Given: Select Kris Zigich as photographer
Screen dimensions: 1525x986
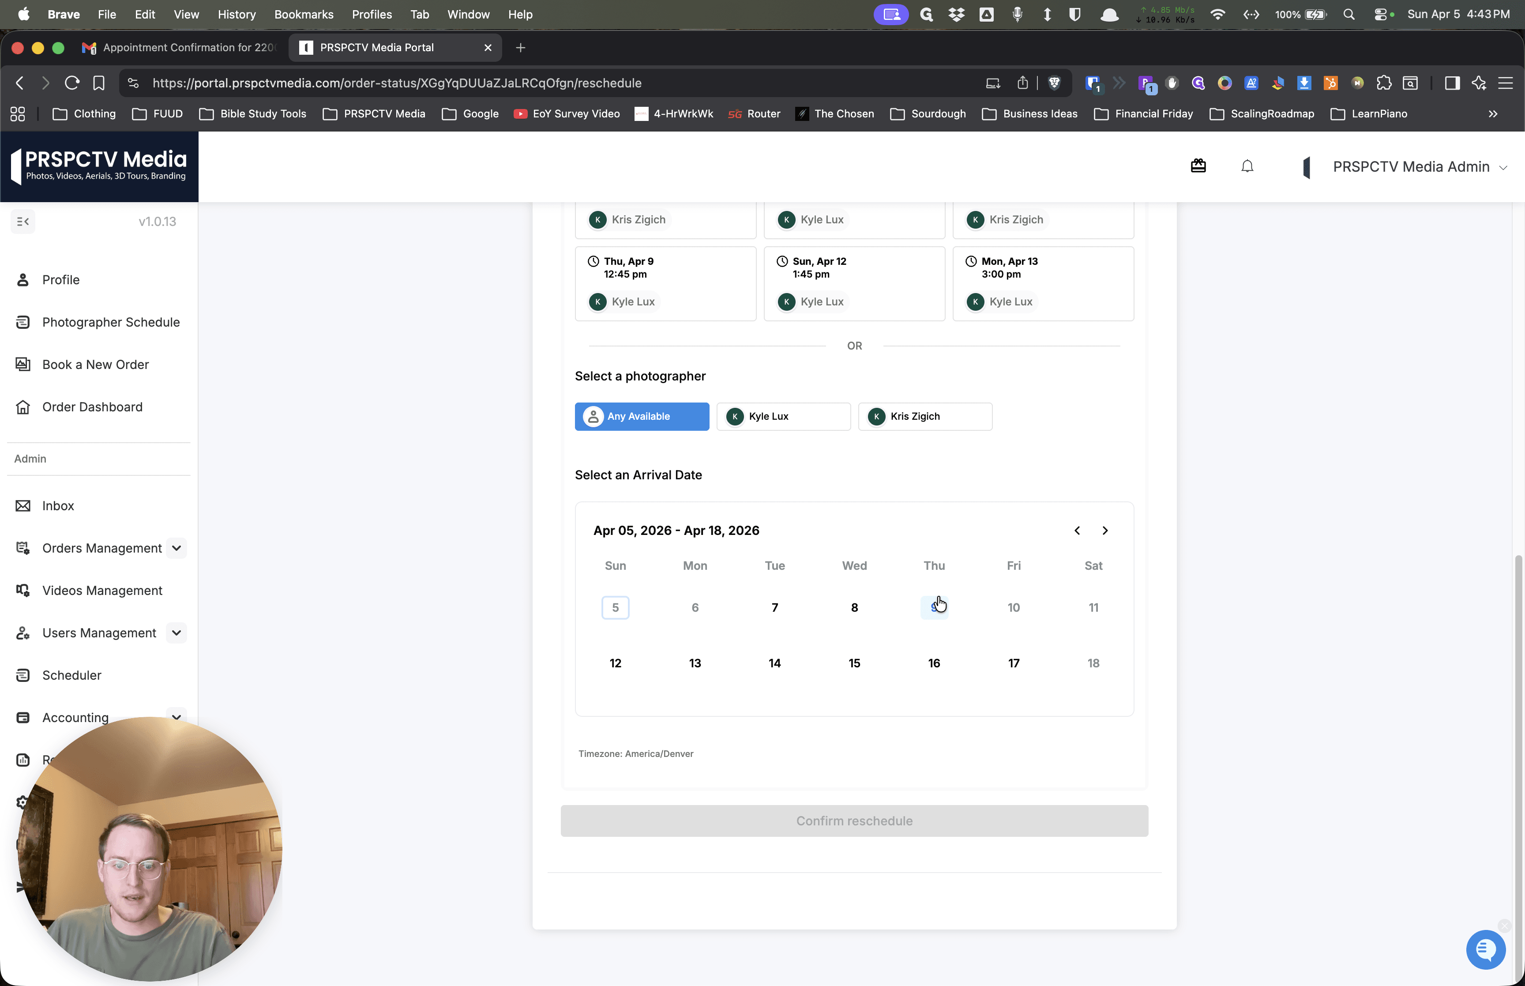Looking at the screenshot, I should point(925,416).
